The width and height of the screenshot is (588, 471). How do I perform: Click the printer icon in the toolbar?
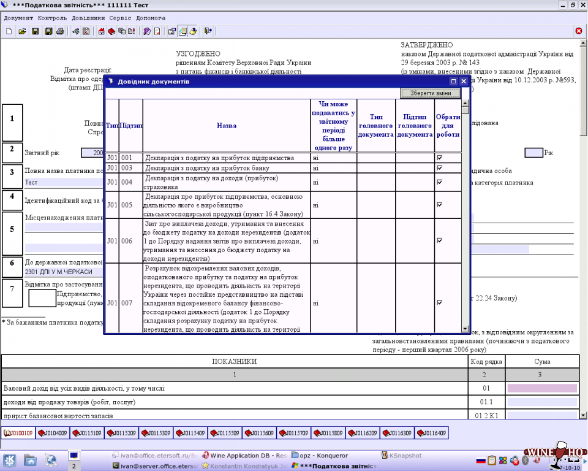[60, 31]
